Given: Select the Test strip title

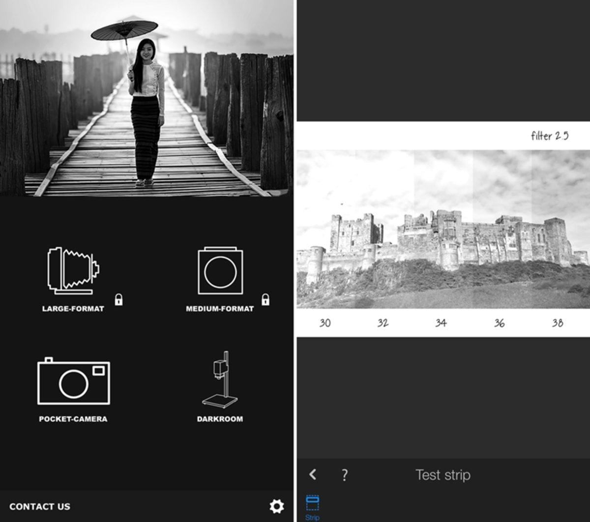Looking at the screenshot, I should pos(442,475).
